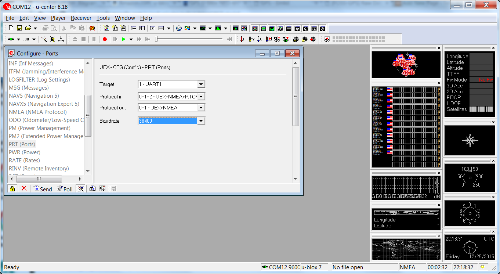The image size is (500, 274).
Task: Expand the port connection dropdown arrow
Action: tap(18, 39)
